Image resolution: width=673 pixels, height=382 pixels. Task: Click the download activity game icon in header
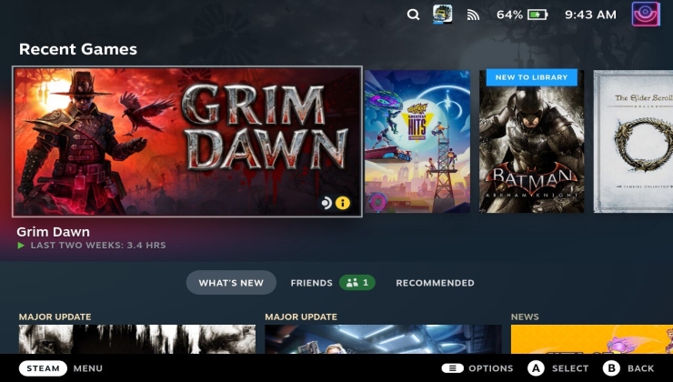[442, 15]
